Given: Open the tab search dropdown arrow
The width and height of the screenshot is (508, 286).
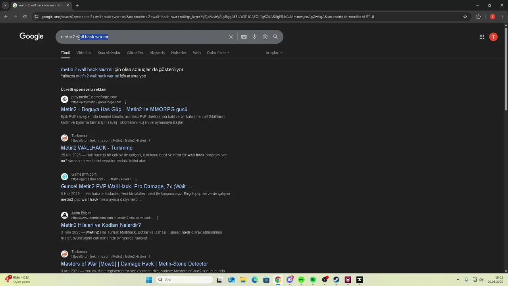Looking at the screenshot, I should 5,6.
